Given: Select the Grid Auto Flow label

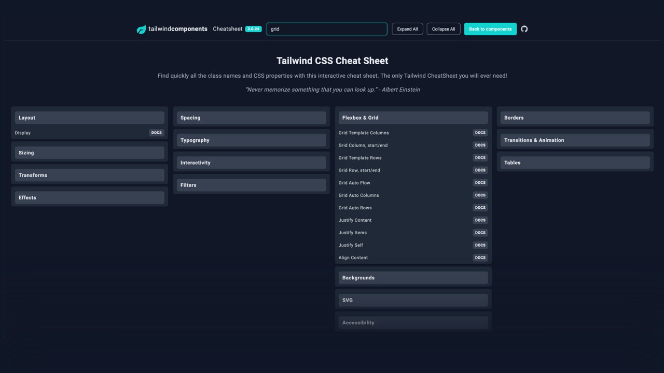Looking at the screenshot, I should 354,183.
